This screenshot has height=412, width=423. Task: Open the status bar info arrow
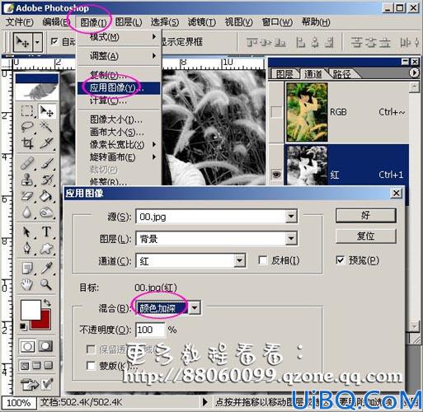(x=204, y=402)
